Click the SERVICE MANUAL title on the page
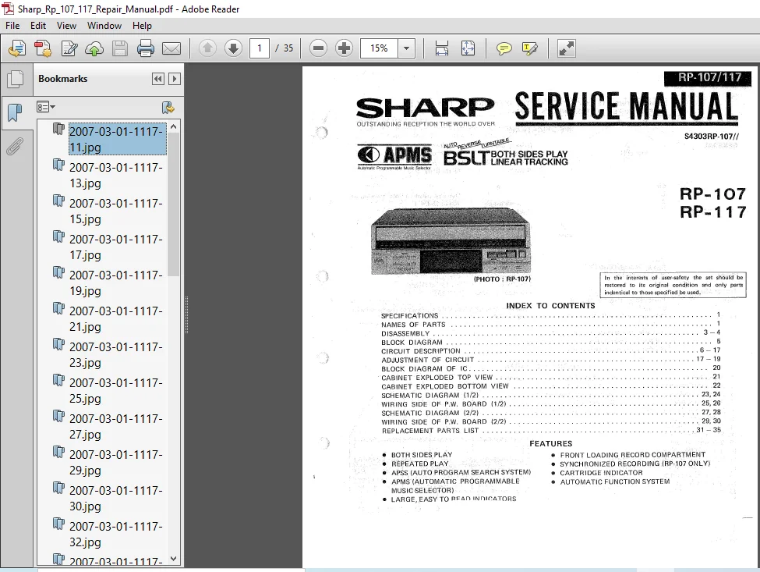This screenshot has height=572, width=760. [626, 106]
